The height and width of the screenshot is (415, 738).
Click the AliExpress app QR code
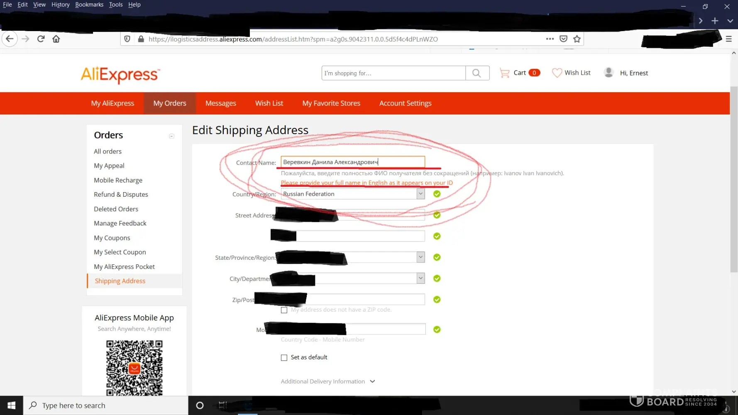pyautogui.click(x=134, y=368)
